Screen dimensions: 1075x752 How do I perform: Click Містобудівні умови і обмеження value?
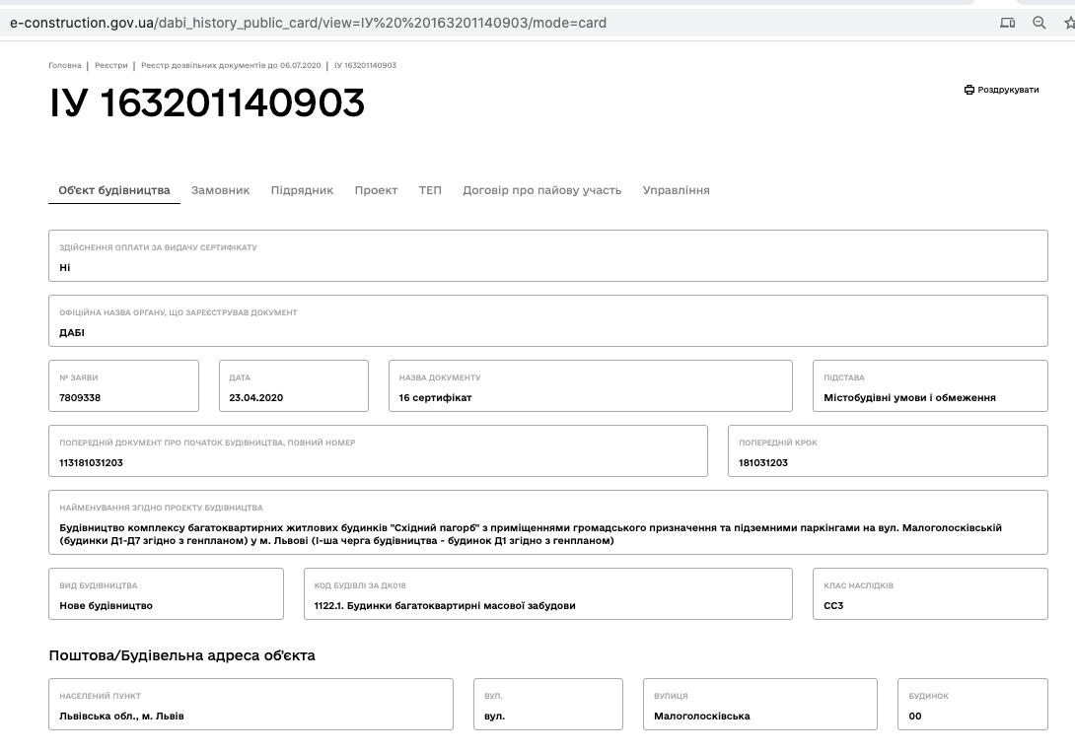click(909, 398)
